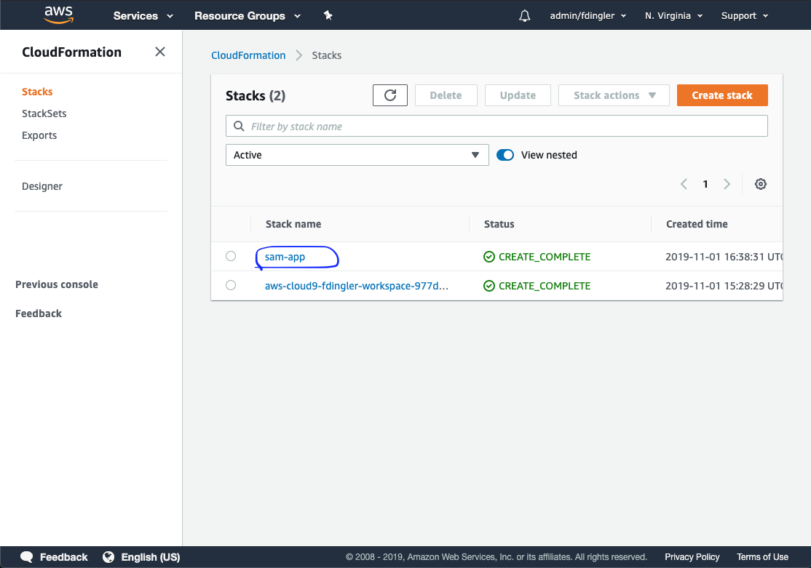Select Stacks in the sidebar

[37, 92]
